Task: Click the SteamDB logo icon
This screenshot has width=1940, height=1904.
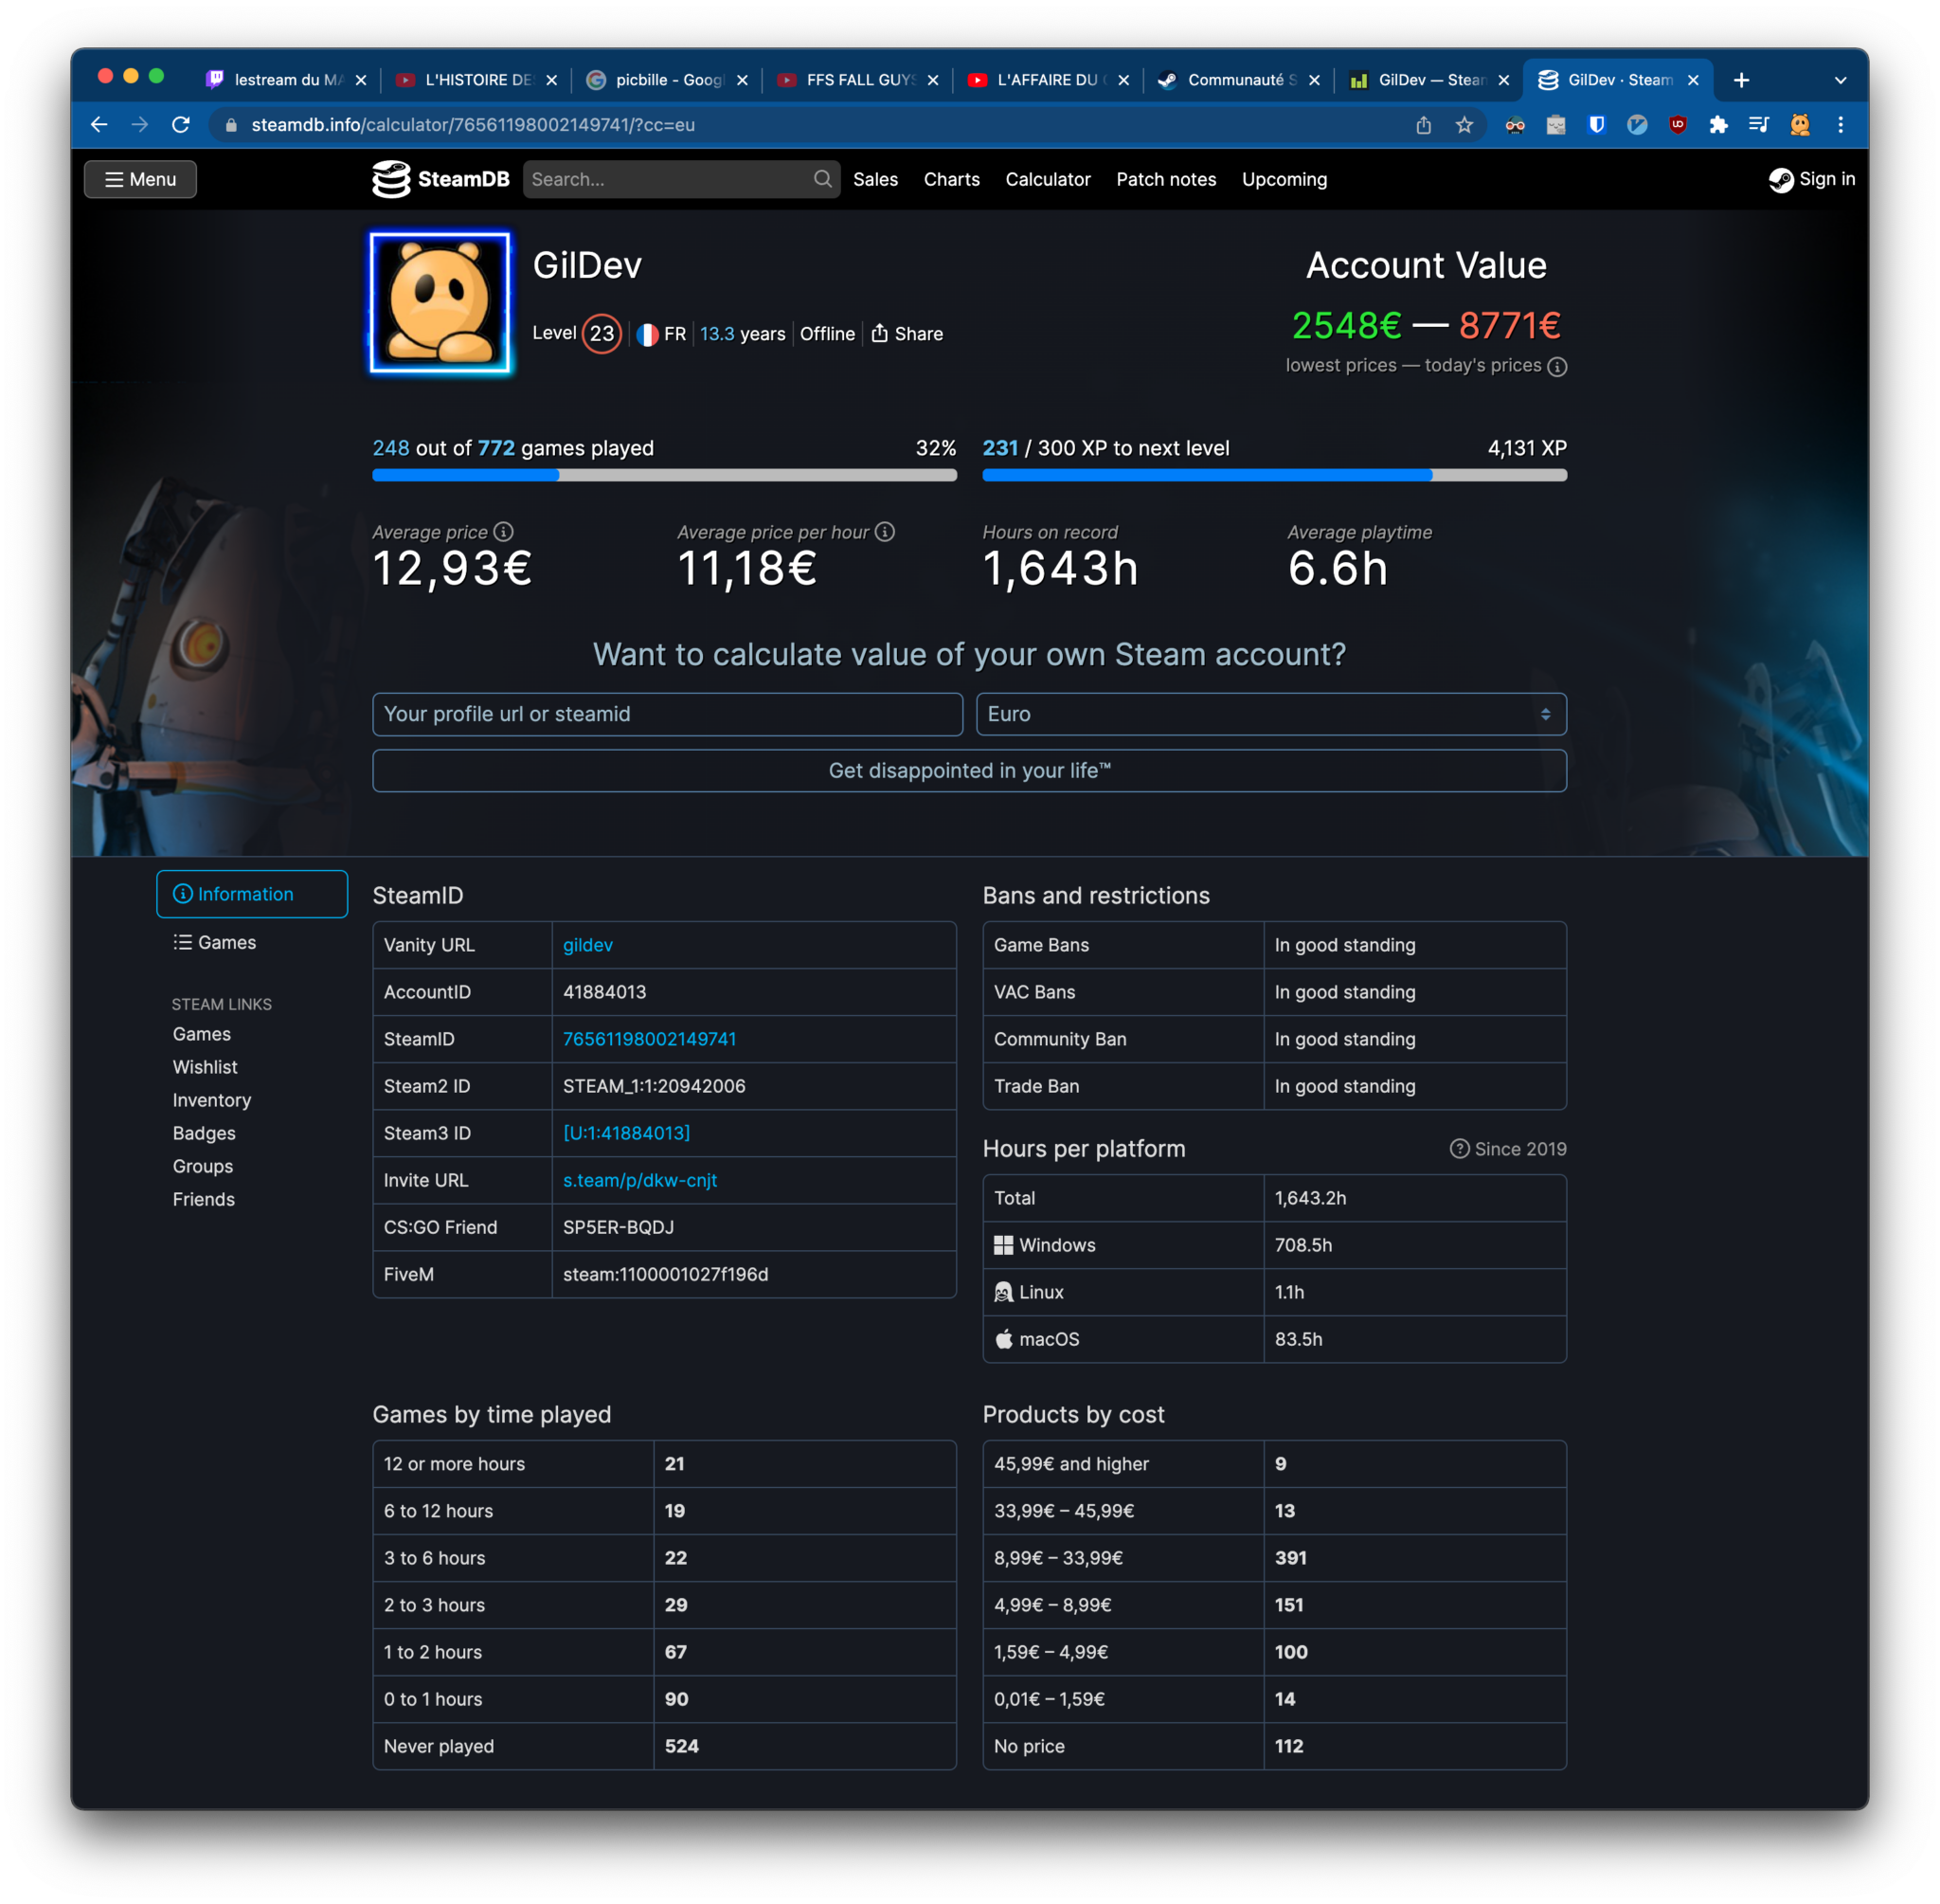Action: tap(391, 179)
